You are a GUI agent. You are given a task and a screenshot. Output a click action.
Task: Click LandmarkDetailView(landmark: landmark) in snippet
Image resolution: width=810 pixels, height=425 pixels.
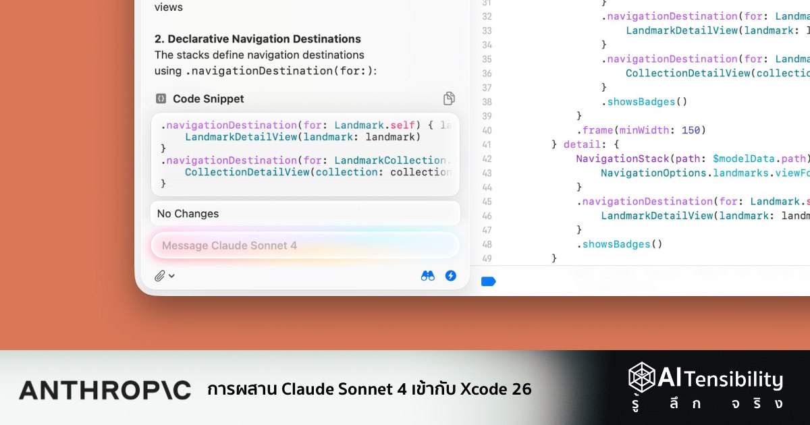coord(303,137)
